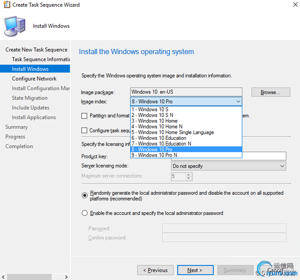Tick Configure task sequence checkbox
The width and height of the screenshot is (300, 280).
point(84,130)
